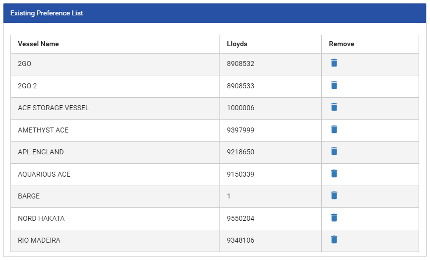Click the Vessel Name column header
Viewport: 430px width, 260px height.
coord(38,44)
